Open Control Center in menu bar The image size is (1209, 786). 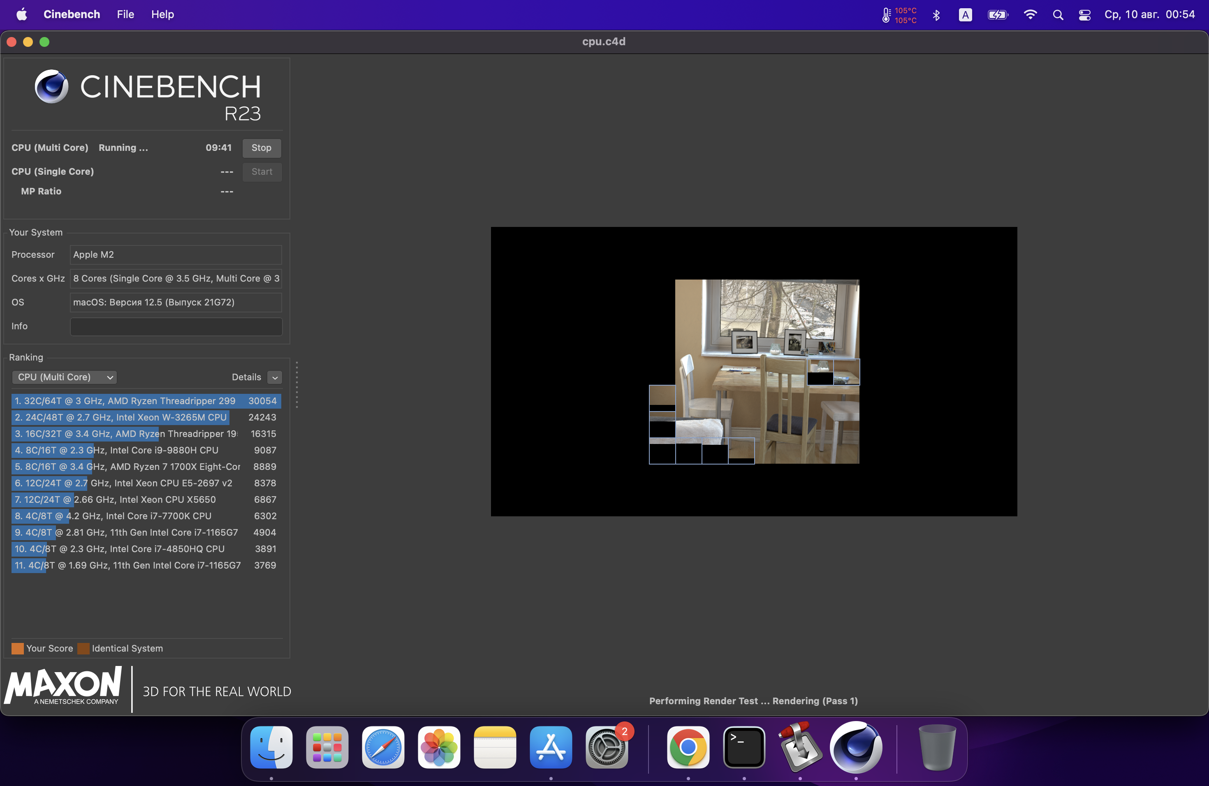[x=1084, y=15]
